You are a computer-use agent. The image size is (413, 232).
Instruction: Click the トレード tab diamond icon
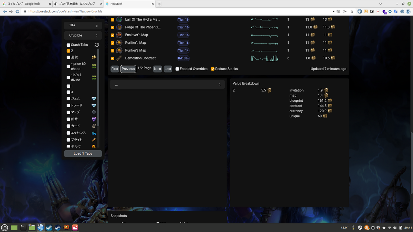click(x=94, y=106)
